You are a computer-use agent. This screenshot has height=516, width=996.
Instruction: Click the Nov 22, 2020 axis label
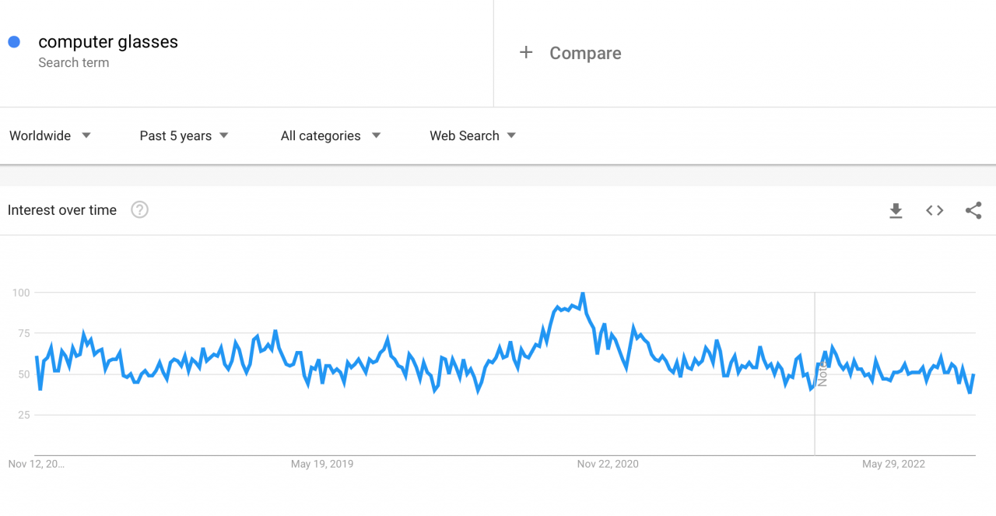click(608, 463)
